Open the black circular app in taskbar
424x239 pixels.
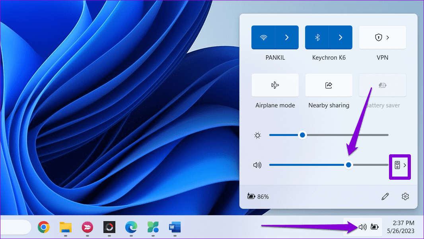click(109, 227)
